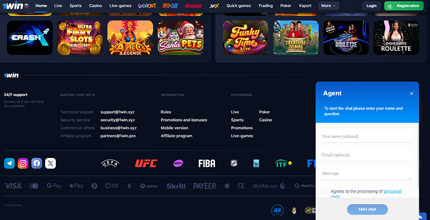Open the Promotions and bonuses link
Screen dimensions: 430x220
coord(184,120)
